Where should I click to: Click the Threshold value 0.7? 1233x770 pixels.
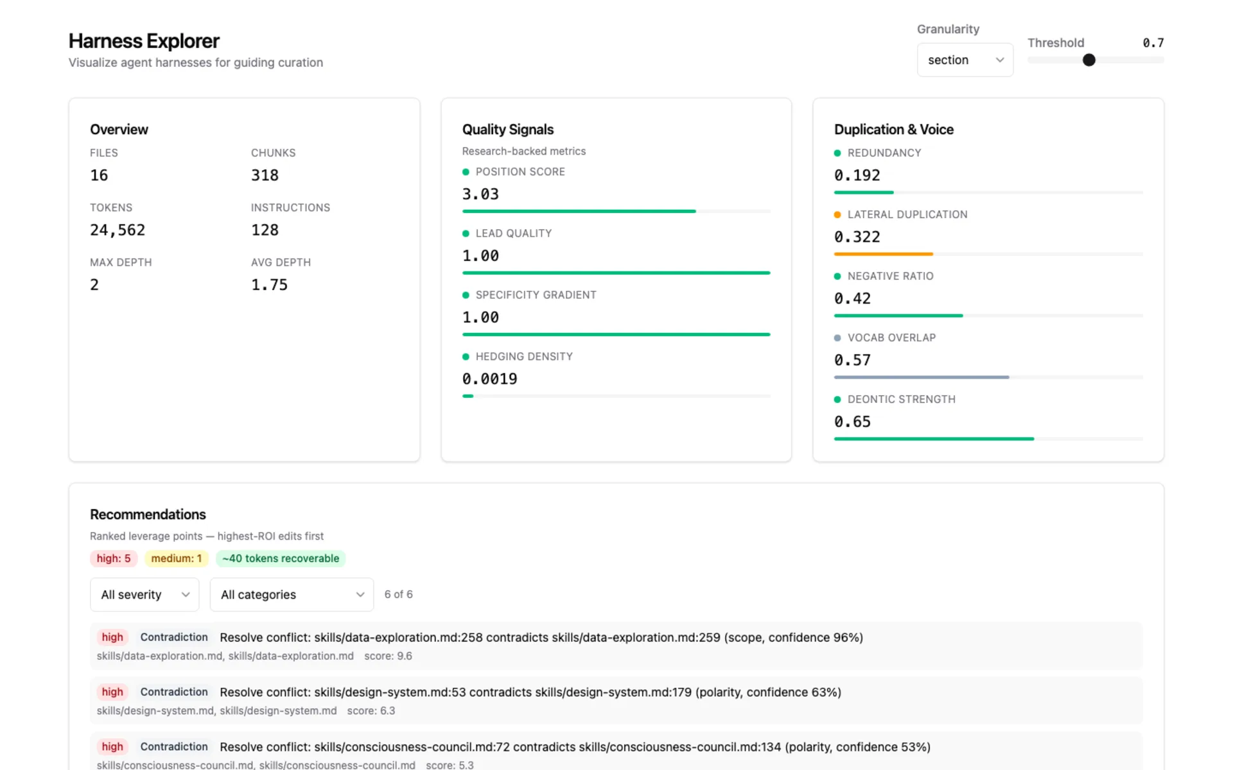pos(1153,43)
